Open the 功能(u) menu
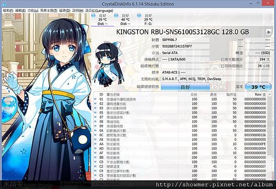Screen dimensions: 276x189 tap(33, 11)
